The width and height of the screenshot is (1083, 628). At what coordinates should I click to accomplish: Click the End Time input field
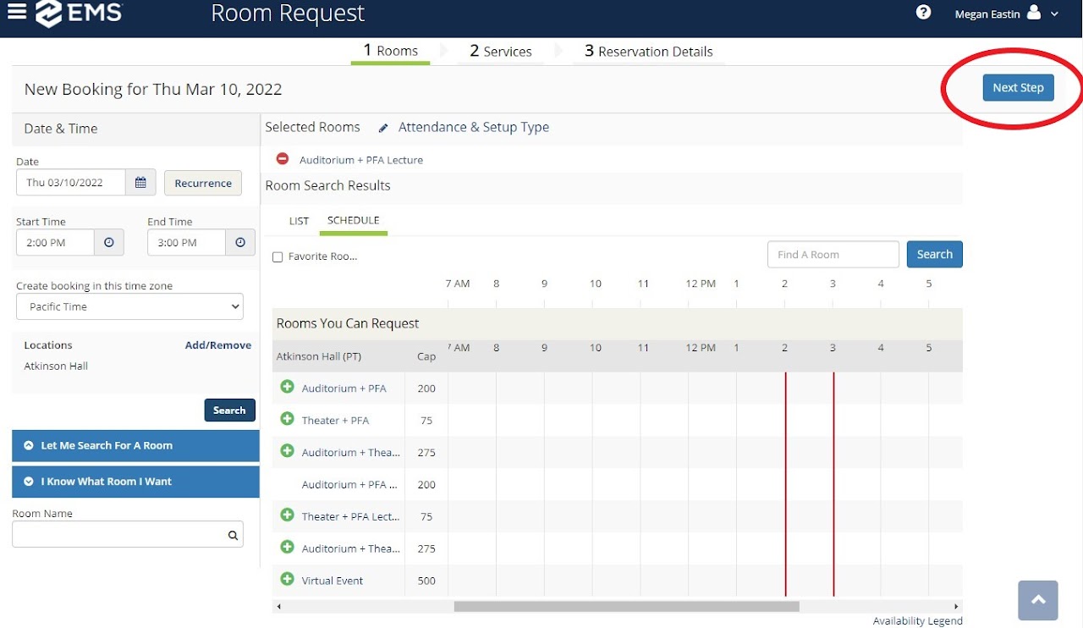[x=186, y=242]
